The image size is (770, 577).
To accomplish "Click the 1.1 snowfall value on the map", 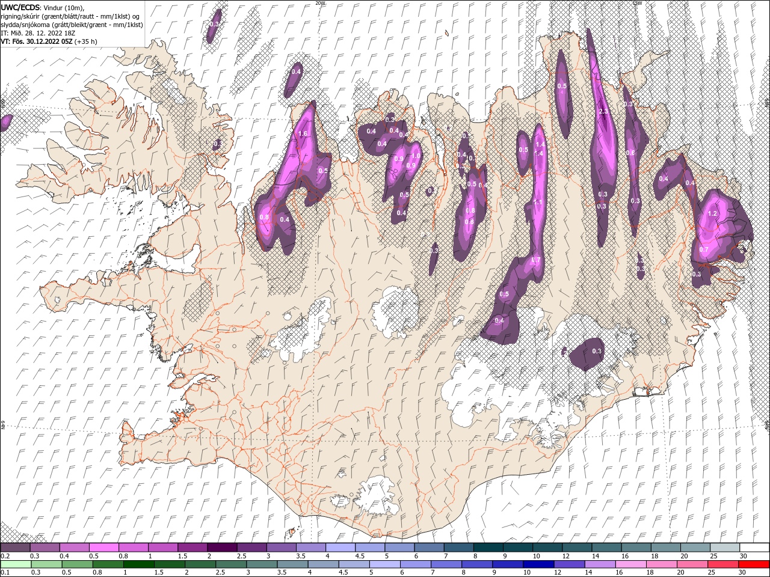I will tap(538, 203).
